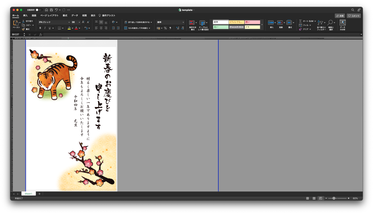373x214 pixels.
Task: Click zoom in plus button
Action: (x=348, y=198)
